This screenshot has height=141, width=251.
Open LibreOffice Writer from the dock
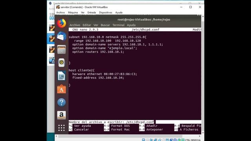[x=62, y=76]
